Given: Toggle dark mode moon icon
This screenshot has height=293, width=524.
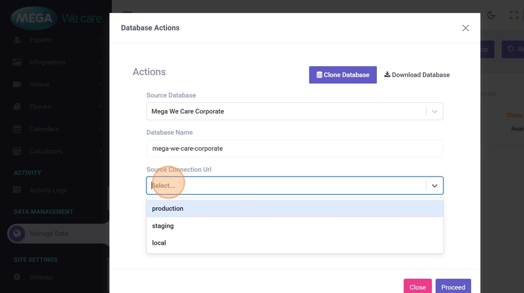Looking at the screenshot, I should (x=491, y=15).
